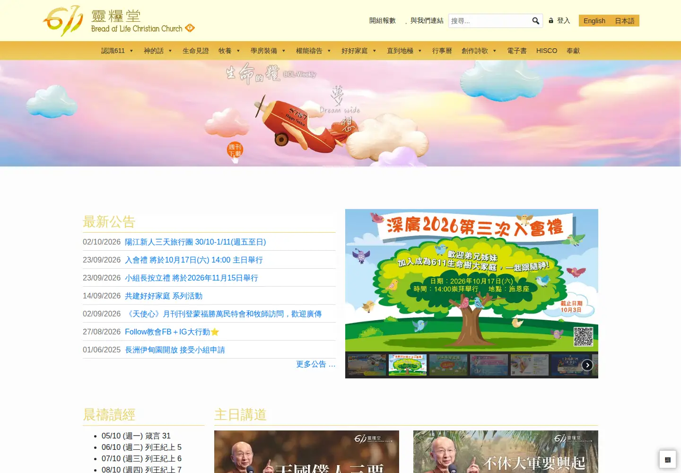
Task: Select the 奉獻 menu item
Action: tap(573, 51)
